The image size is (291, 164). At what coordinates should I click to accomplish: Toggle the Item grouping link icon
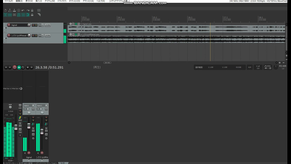[x=10, y=15]
